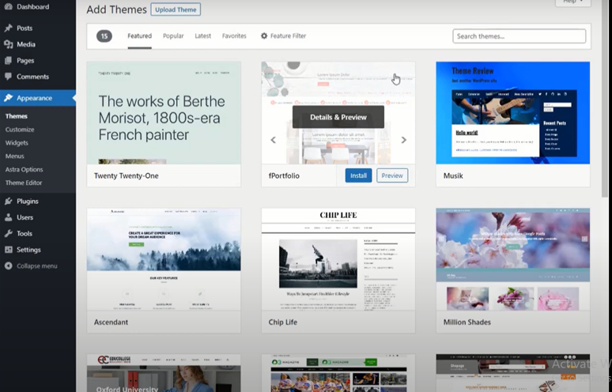The width and height of the screenshot is (612, 392).
Task: Switch to the Latest tab
Action: [203, 36]
